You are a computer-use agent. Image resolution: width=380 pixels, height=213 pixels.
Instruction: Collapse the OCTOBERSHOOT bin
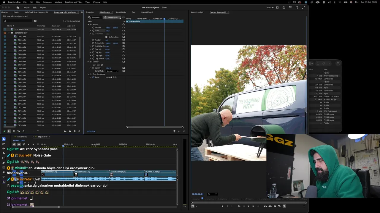[9, 33]
